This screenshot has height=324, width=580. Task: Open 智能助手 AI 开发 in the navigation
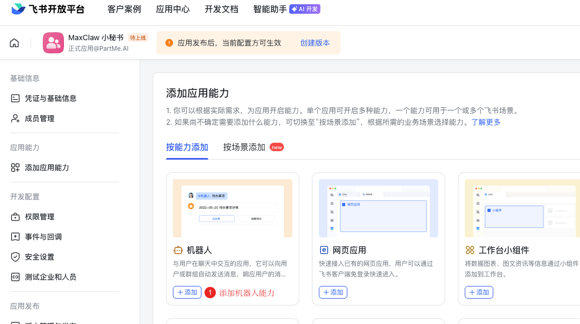click(x=286, y=9)
